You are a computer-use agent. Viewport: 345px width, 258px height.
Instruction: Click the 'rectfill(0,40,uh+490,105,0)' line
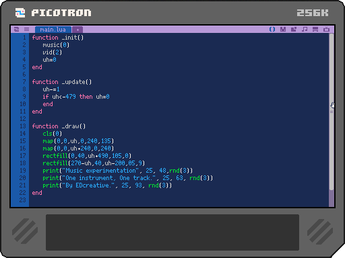87,156
